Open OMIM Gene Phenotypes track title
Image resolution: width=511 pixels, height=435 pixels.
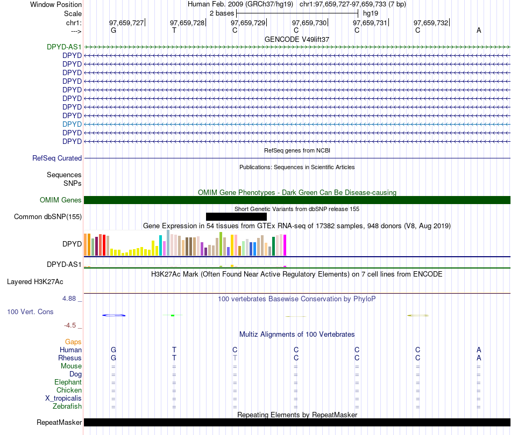297,192
